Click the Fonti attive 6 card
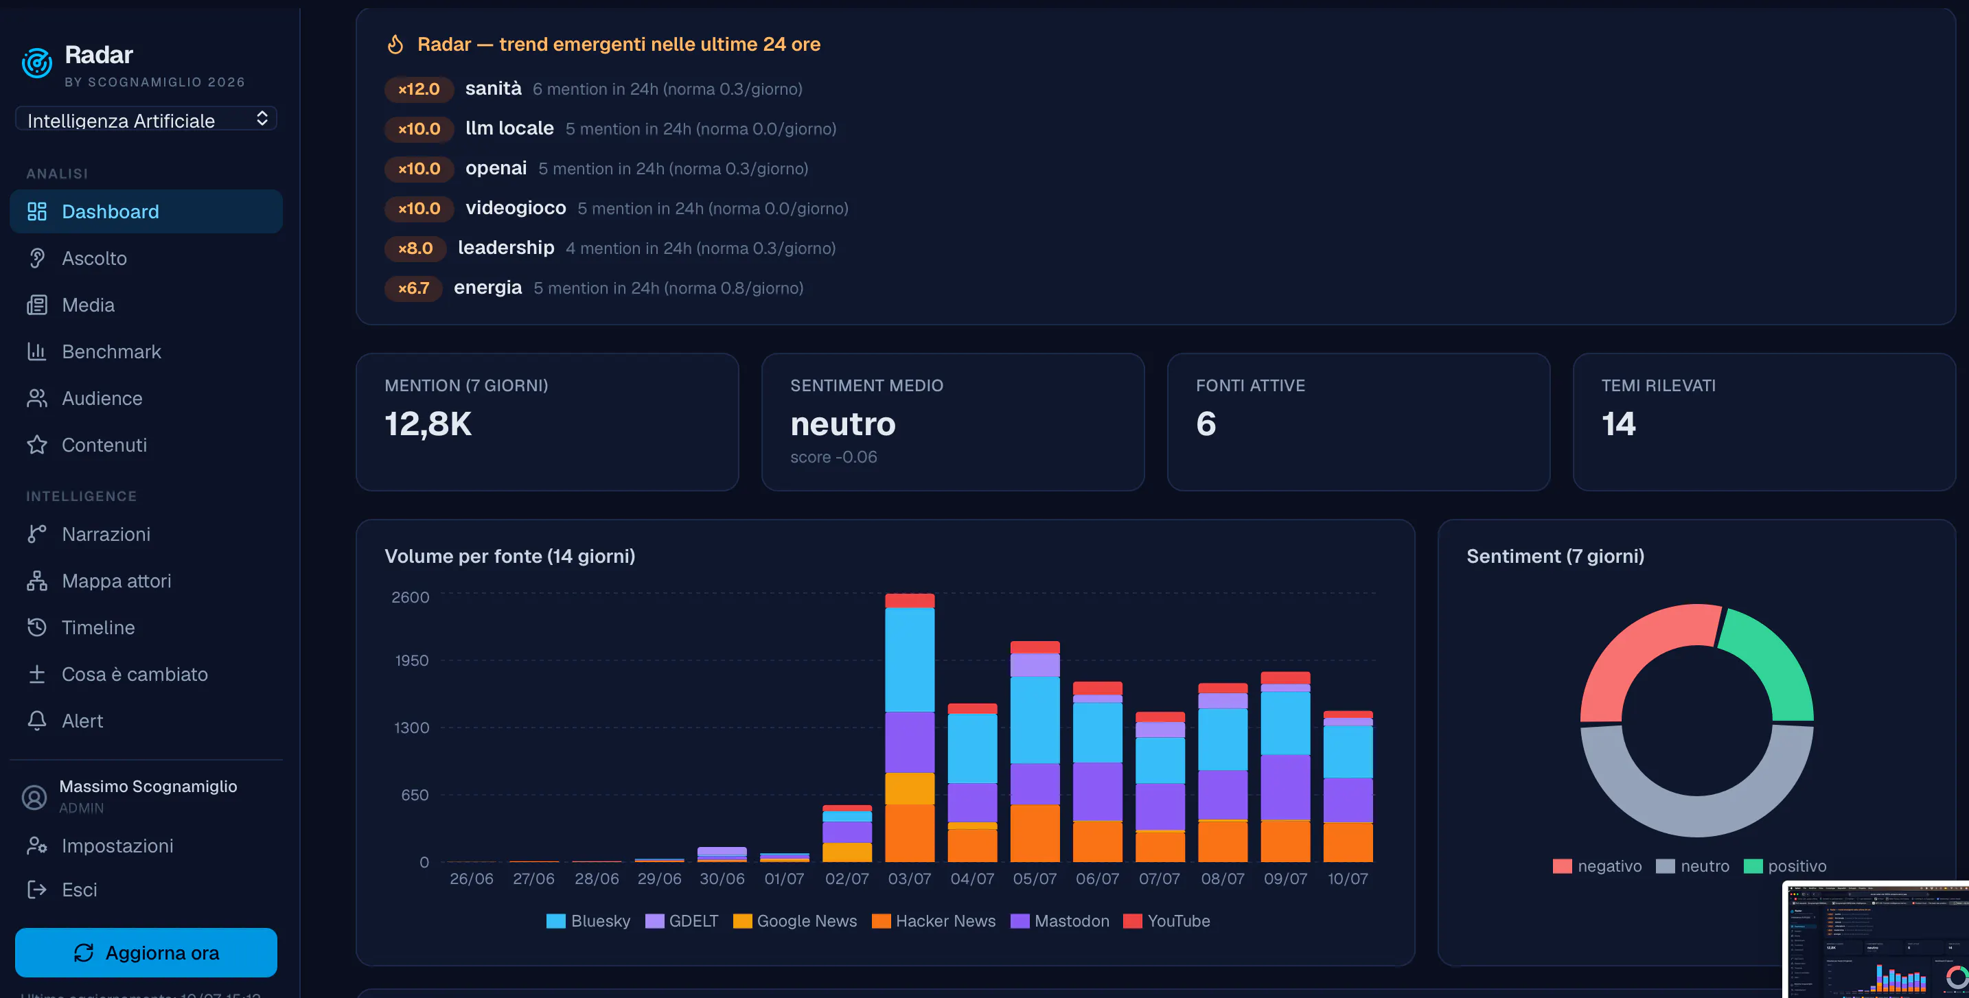This screenshot has width=1969, height=998. click(1358, 422)
